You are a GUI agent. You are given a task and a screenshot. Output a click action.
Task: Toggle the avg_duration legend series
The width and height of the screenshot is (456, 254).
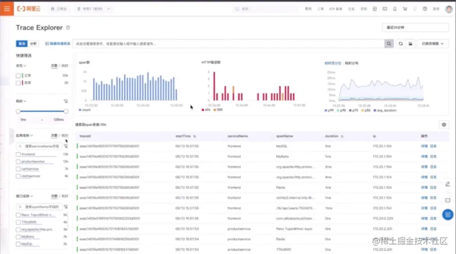(385, 111)
